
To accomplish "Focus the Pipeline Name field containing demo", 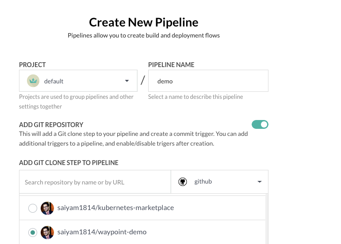I will coord(208,81).
